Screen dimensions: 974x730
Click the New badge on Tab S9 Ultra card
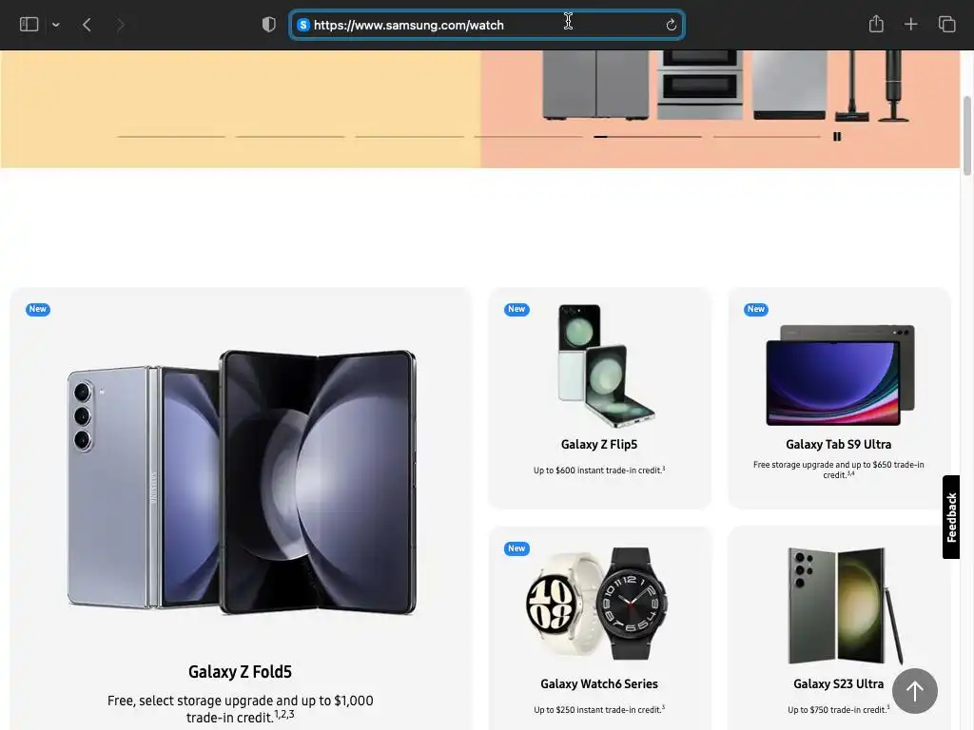756,309
